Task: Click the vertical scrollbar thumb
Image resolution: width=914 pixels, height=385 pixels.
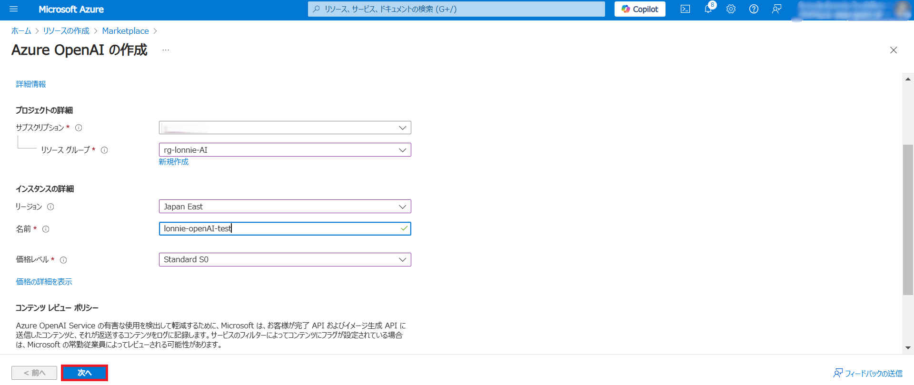Action: (908, 219)
